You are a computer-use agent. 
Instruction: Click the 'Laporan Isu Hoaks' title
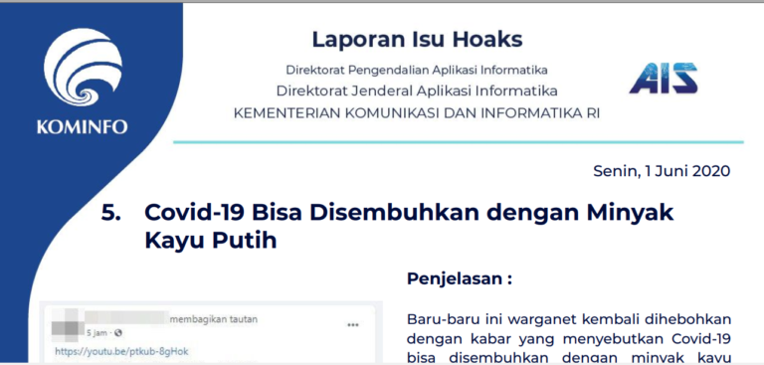click(417, 40)
